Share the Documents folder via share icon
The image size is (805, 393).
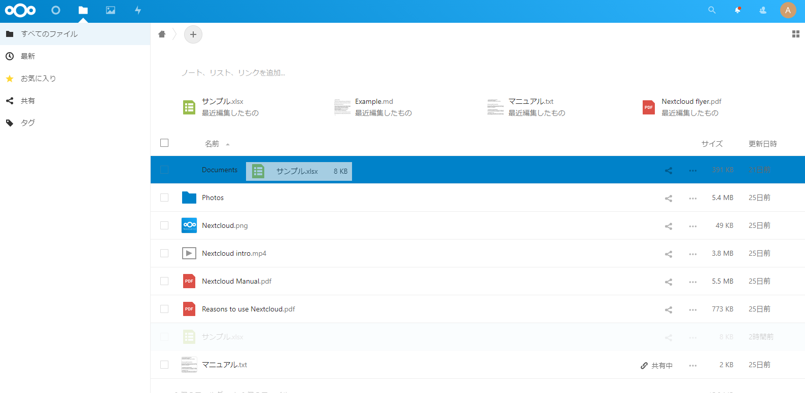[x=669, y=171]
